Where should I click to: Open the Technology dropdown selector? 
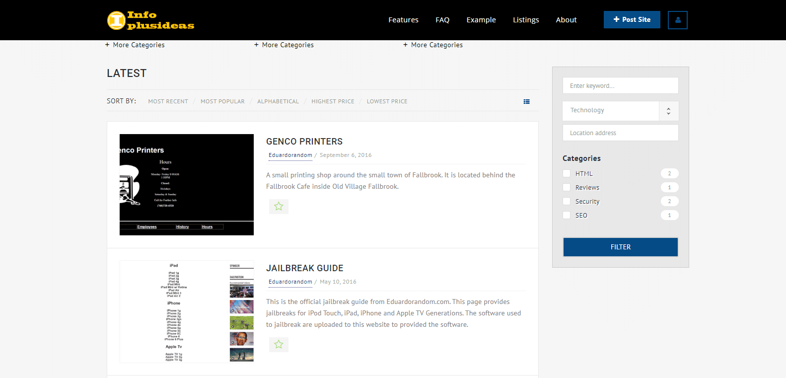click(620, 111)
